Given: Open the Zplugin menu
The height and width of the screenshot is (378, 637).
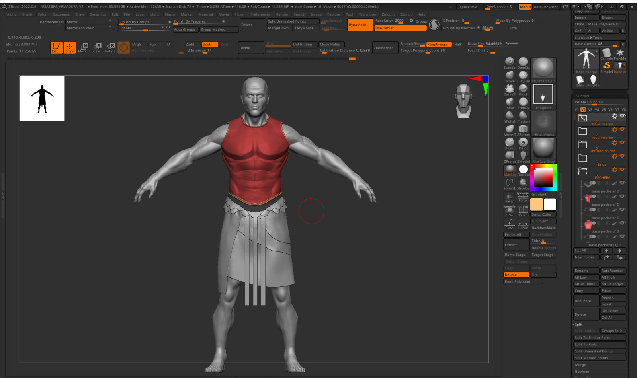Looking at the screenshot, I should (x=388, y=14).
